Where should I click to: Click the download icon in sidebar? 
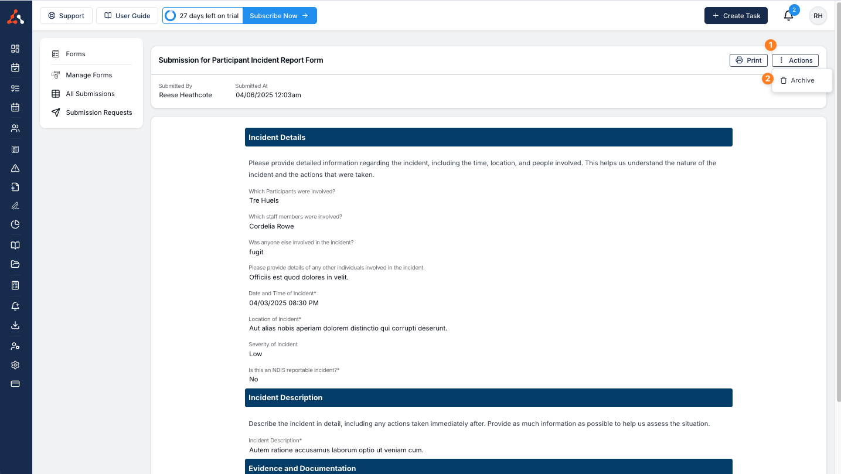pos(15,325)
